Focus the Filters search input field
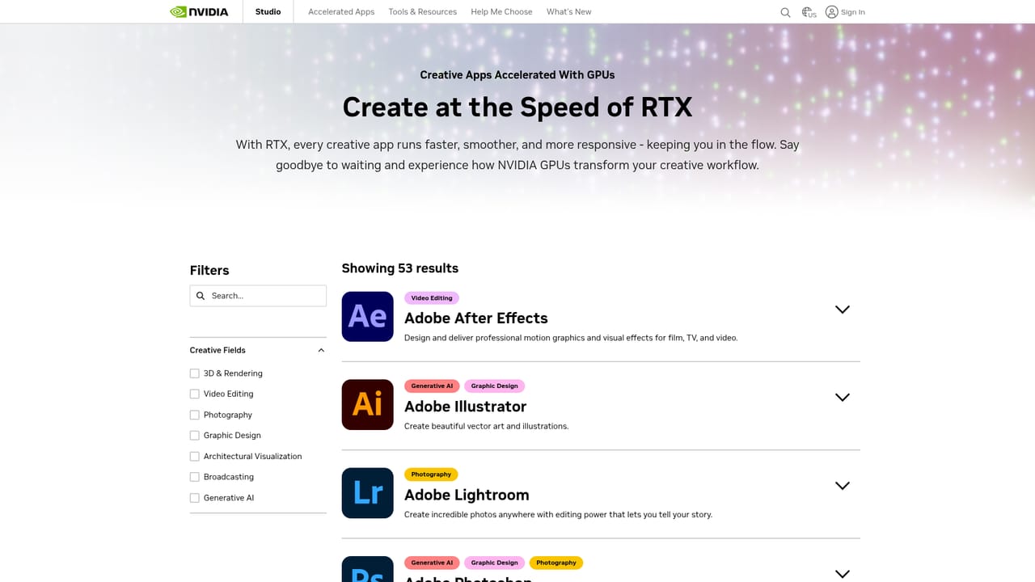The height and width of the screenshot is (582, 1035). (x=258, y=296)
